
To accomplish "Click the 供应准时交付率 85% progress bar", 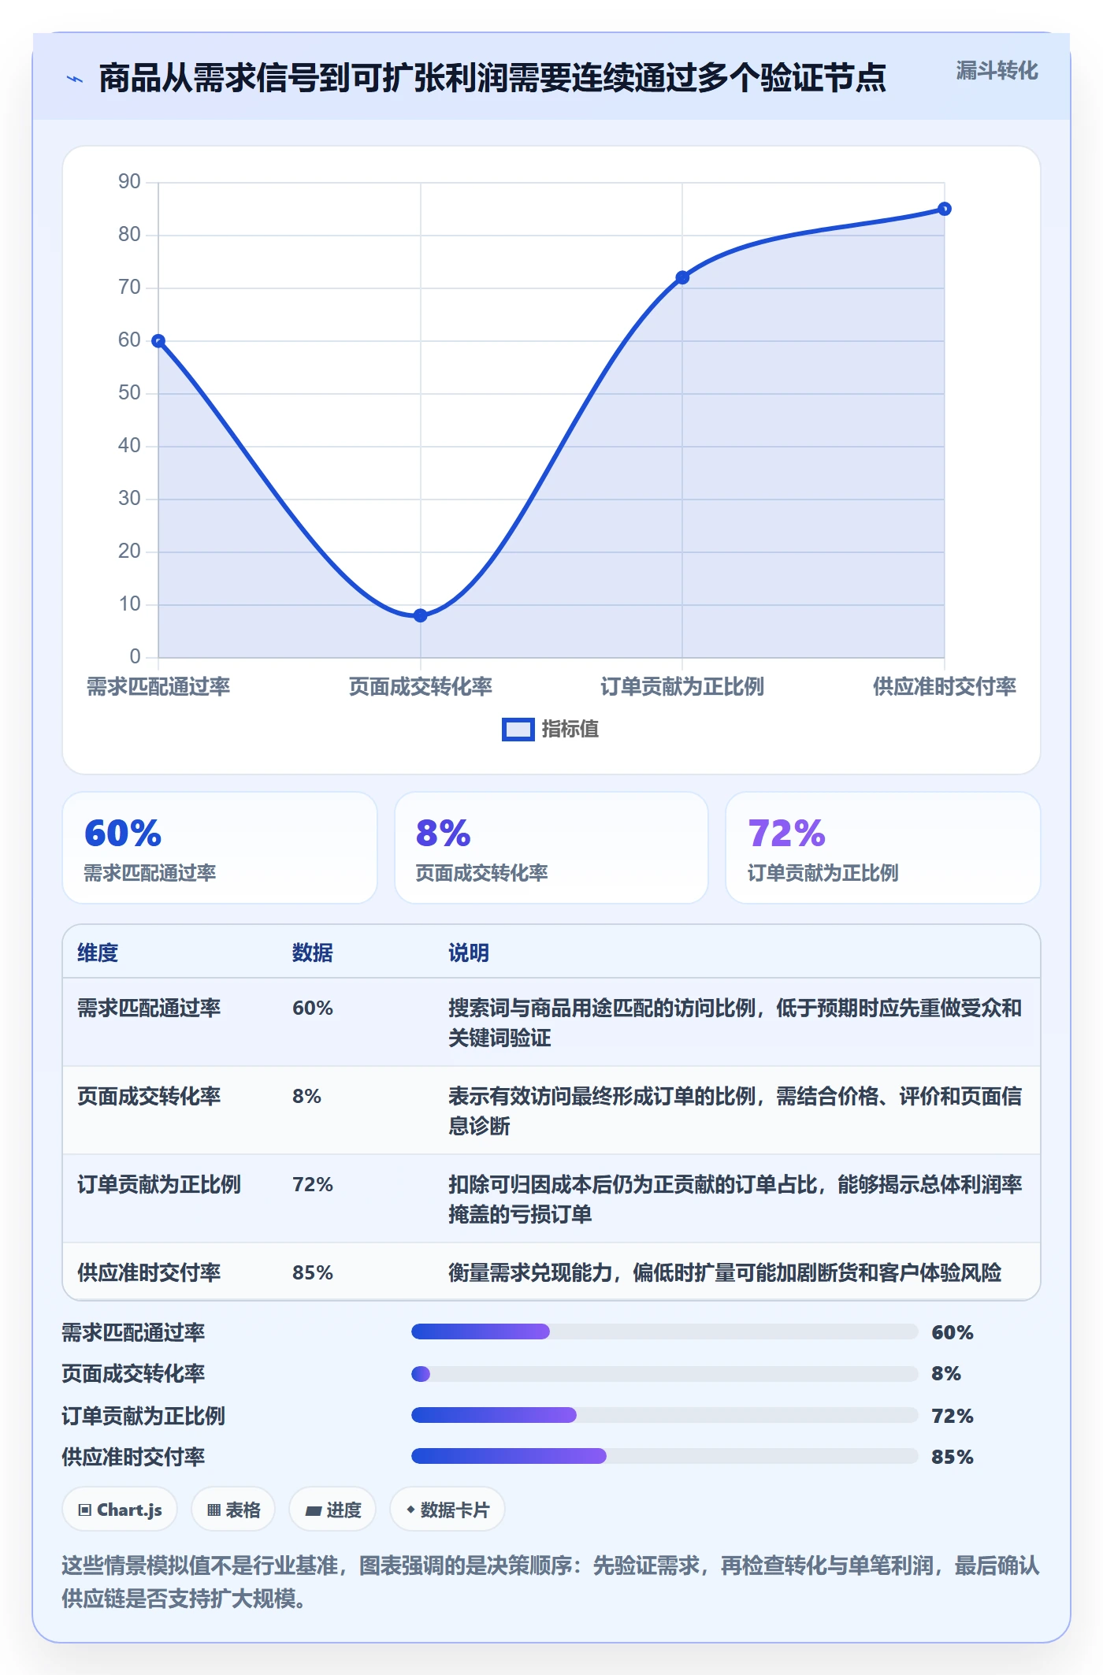I will (x=665, y=1456).
